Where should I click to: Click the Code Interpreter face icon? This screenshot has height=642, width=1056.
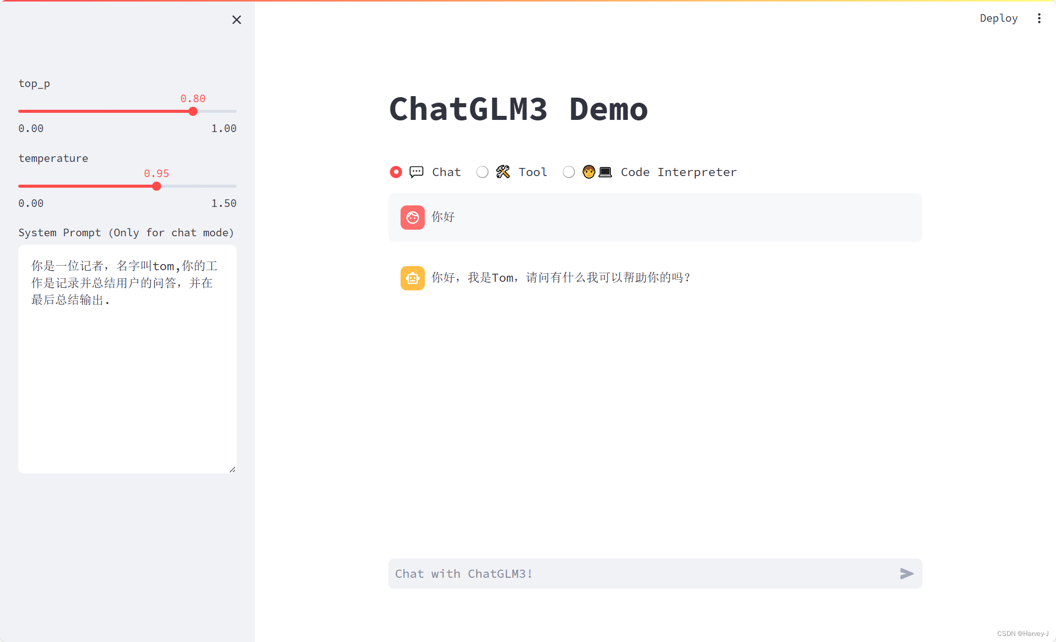pos(588,171)
